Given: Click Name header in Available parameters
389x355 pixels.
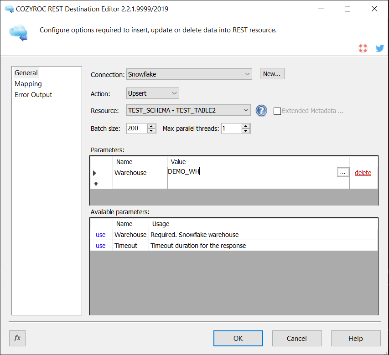Looking at the screenshot, I should (131, 224).
